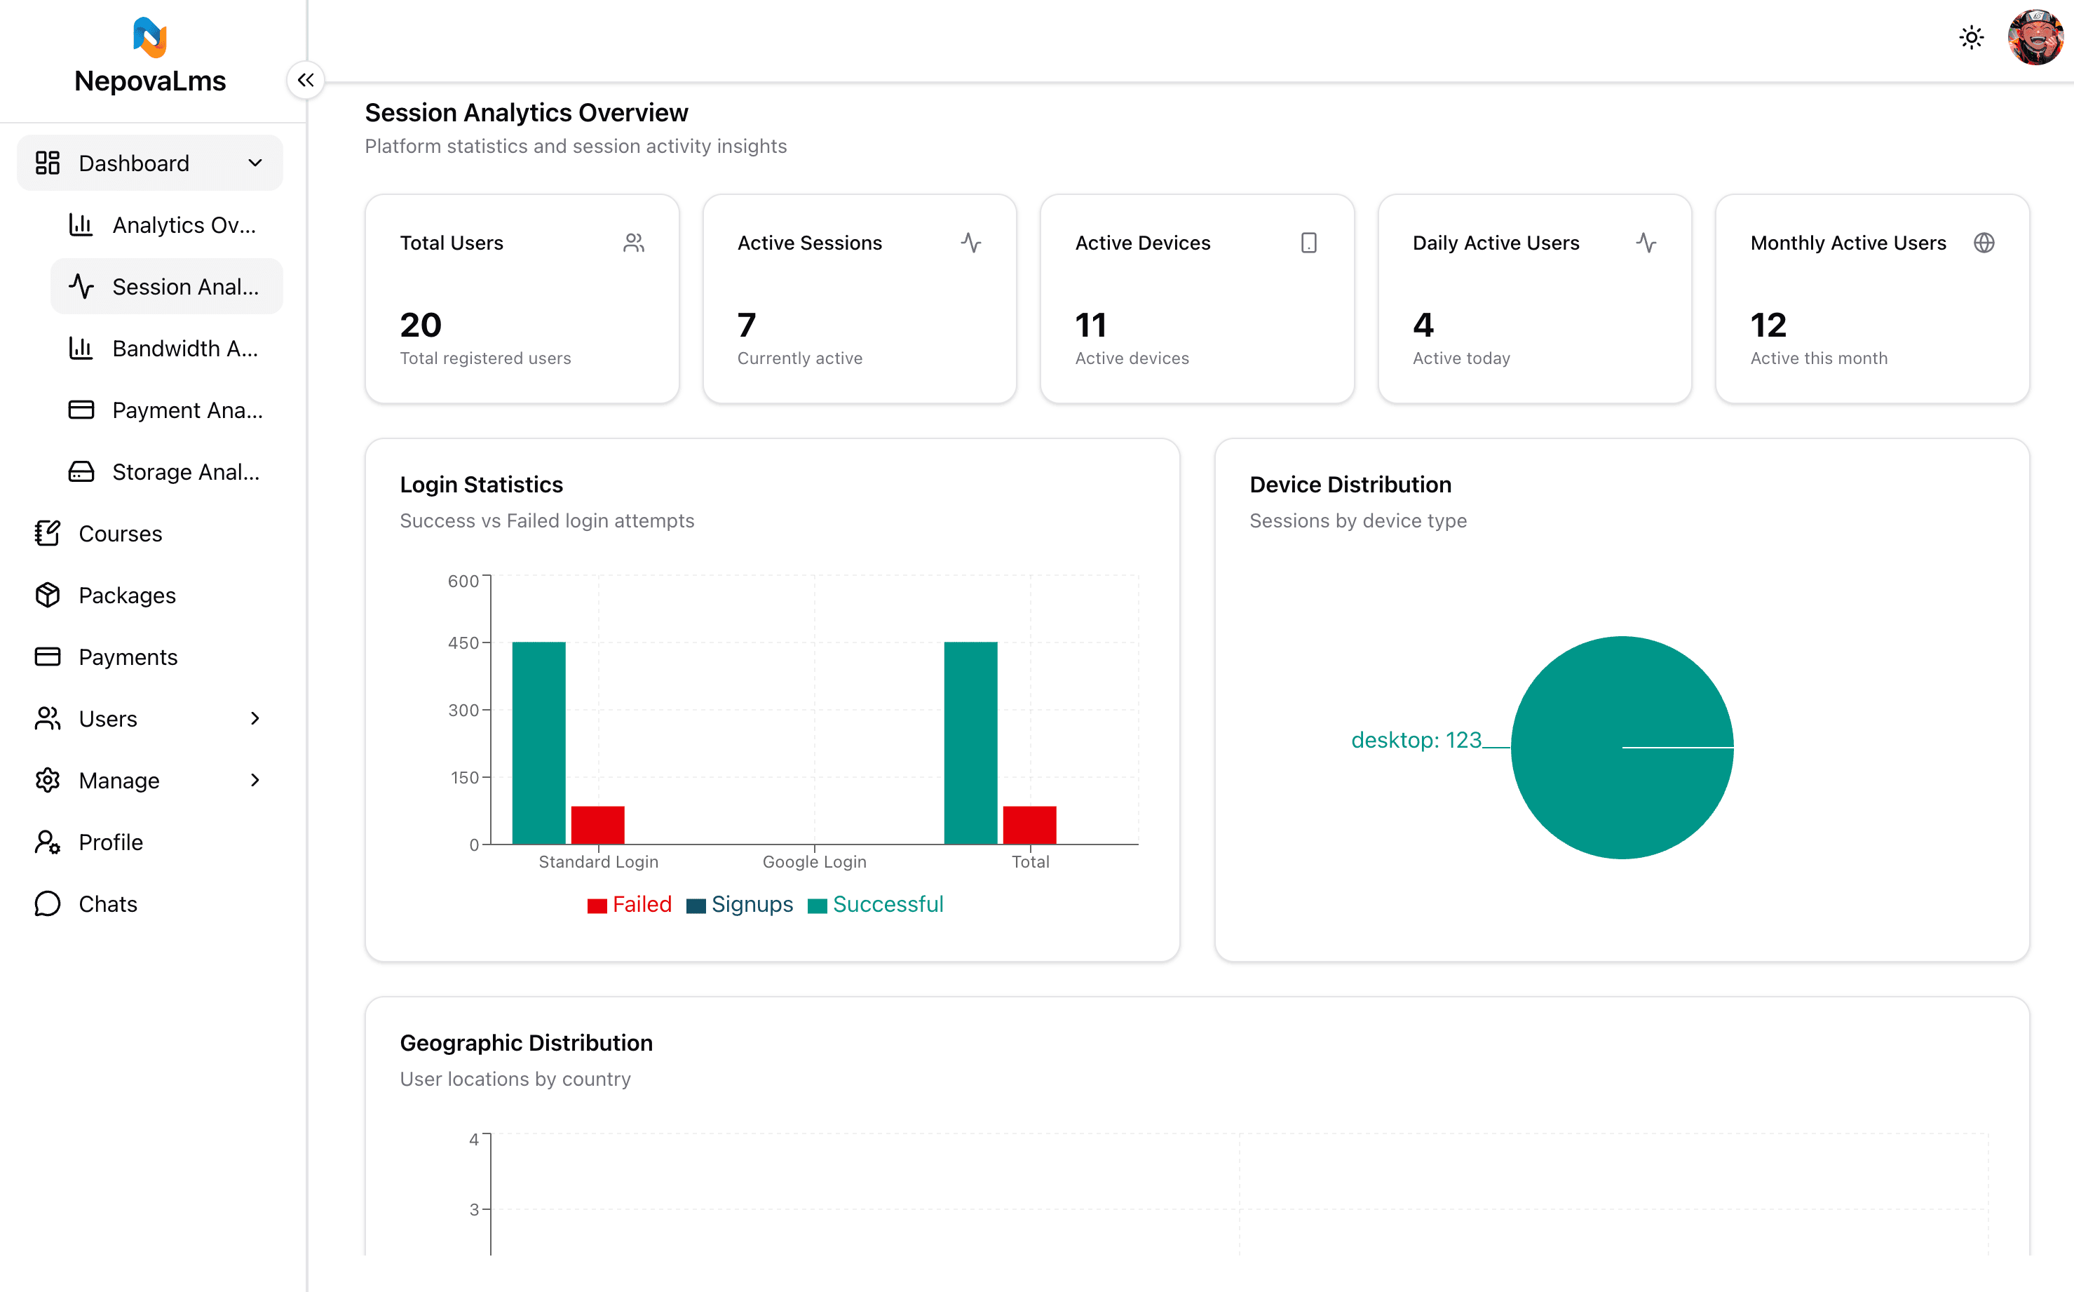
Task: Click the Monthly Active Users value 12
Action: [x=1768, y=325]
